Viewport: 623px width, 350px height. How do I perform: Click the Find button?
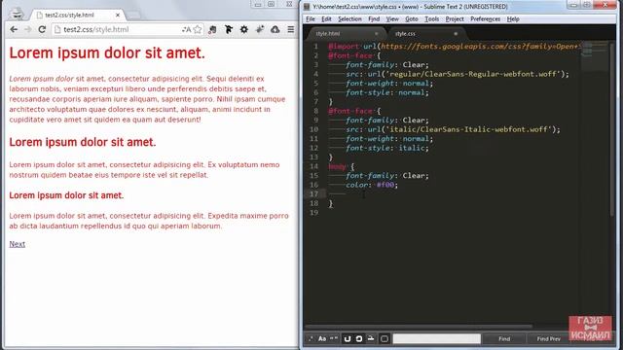point(504,339)
